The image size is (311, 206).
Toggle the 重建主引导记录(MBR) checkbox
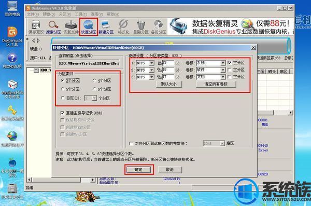click(x=62, y=113)
